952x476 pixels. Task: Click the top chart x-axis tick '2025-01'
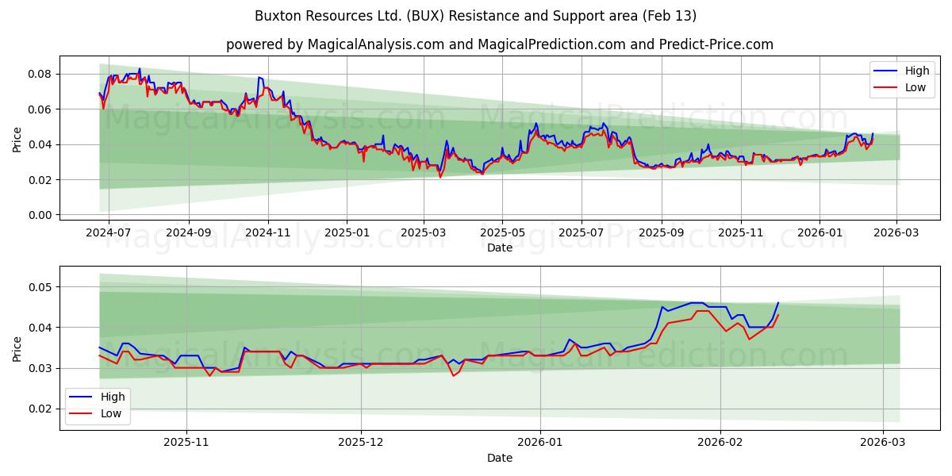347,234
